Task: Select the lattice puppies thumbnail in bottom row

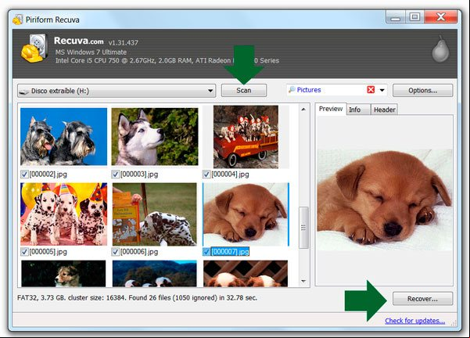Action: (246, 274)
